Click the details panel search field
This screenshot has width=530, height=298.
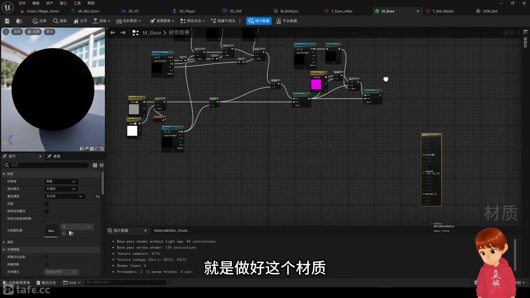[46, 165]
